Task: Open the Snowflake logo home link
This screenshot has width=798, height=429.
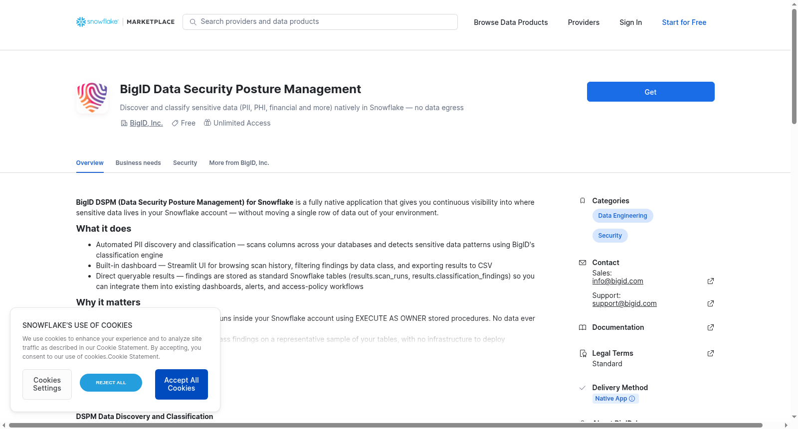Action: (x=97, y=22)
